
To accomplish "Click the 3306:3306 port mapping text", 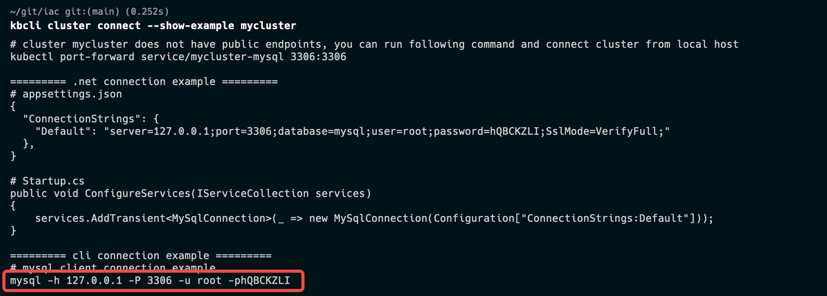I will pos(319,57).
